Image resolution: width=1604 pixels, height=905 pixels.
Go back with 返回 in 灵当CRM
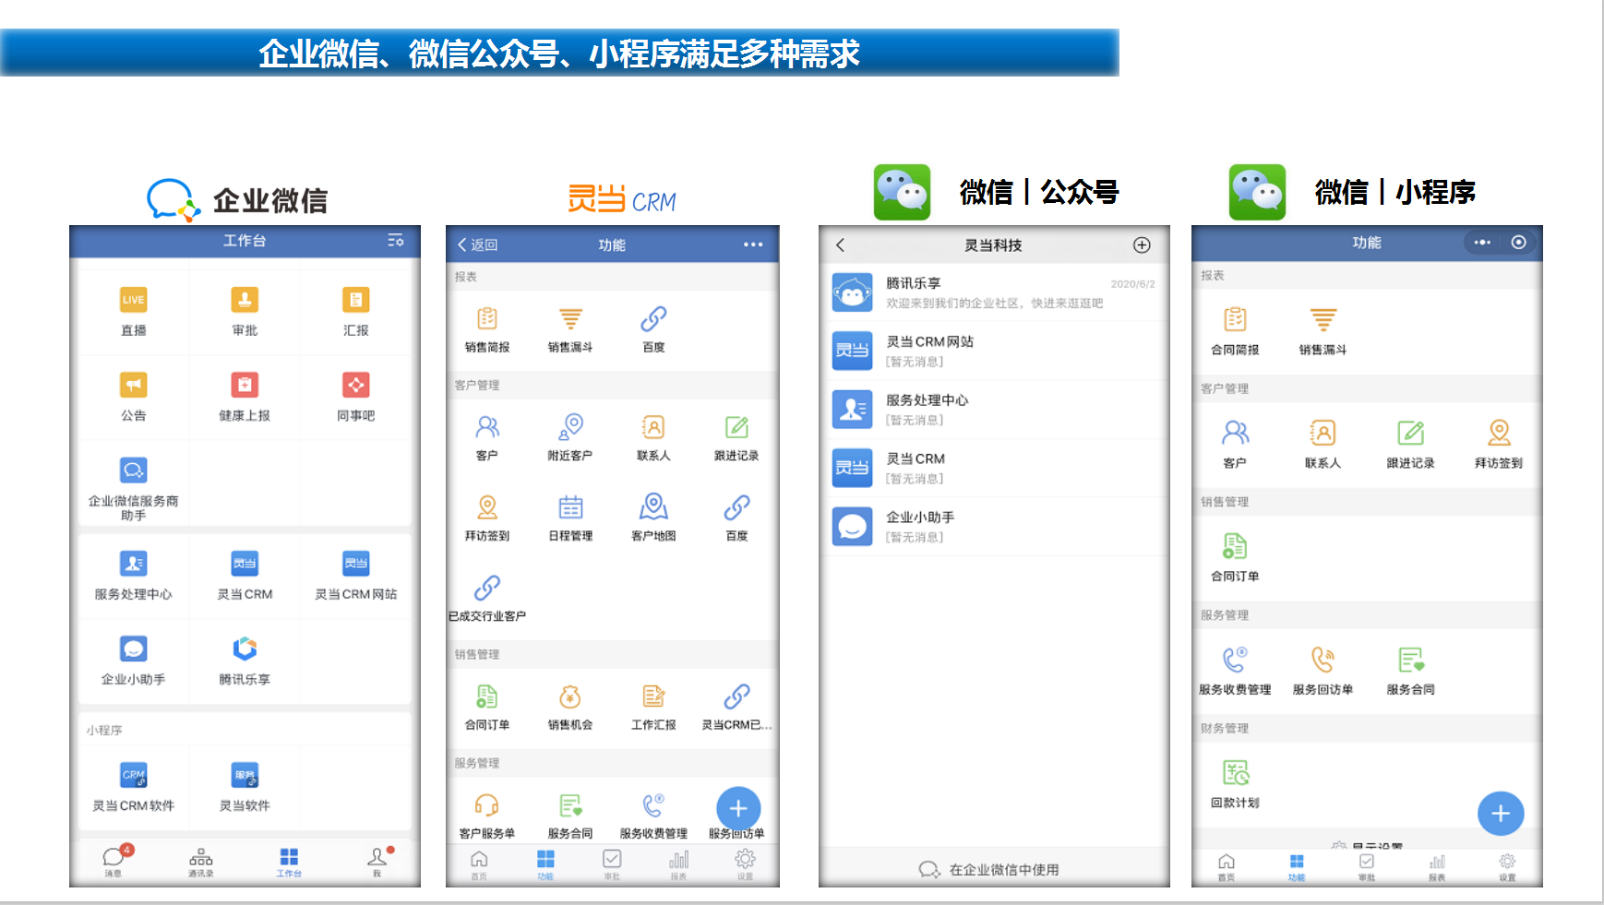click(x=477, y=244)
